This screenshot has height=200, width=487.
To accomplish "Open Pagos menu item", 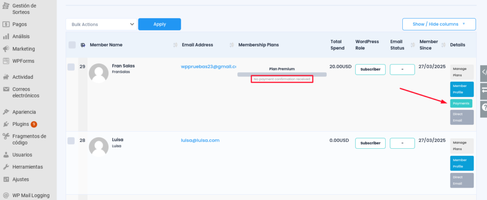I will [19, 24].
